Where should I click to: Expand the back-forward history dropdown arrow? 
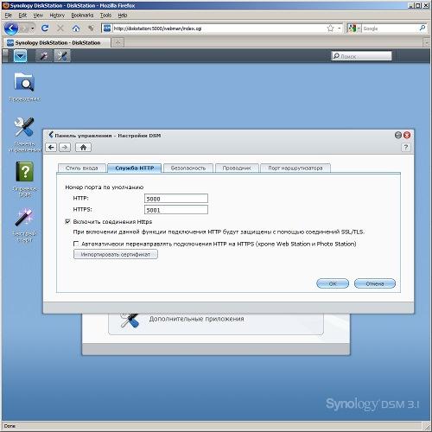pos(33,29)
